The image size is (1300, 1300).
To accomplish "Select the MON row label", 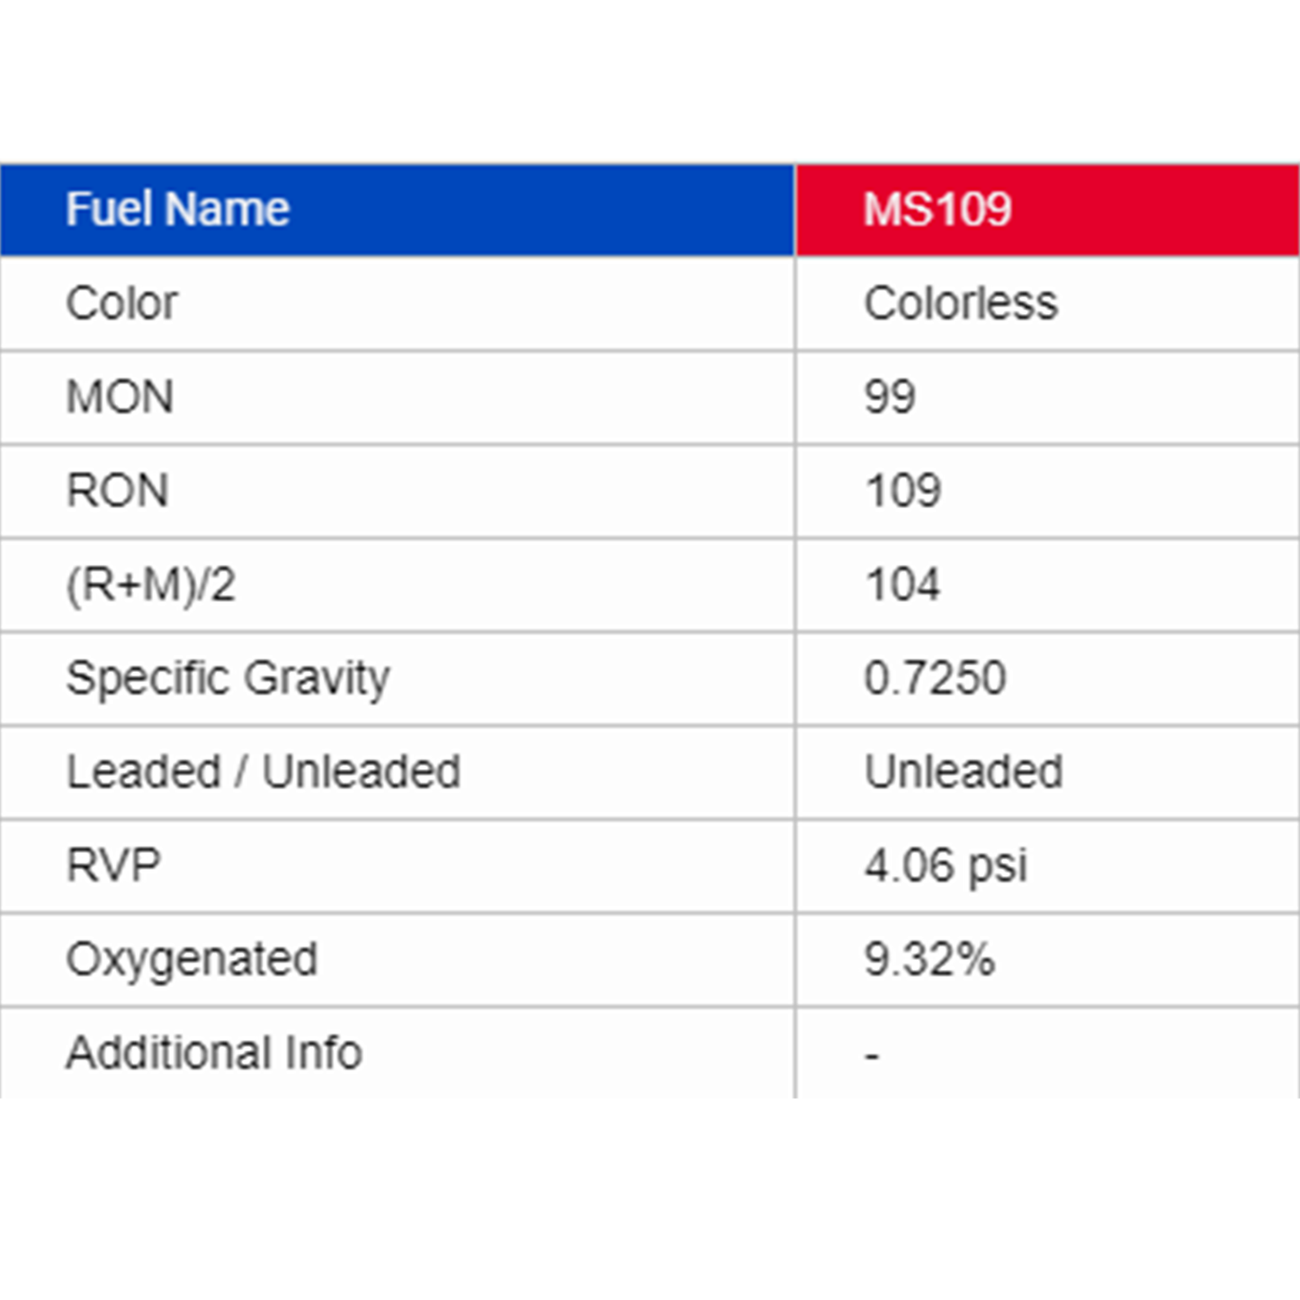I will [120, 397].
